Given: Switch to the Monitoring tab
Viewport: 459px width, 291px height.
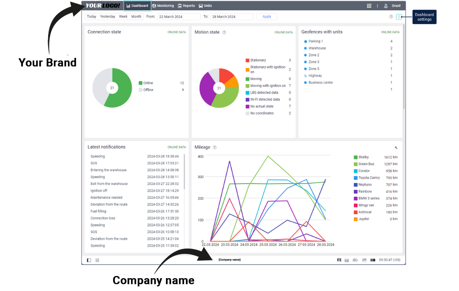Looking at the screenshot, I should (163, 6).
